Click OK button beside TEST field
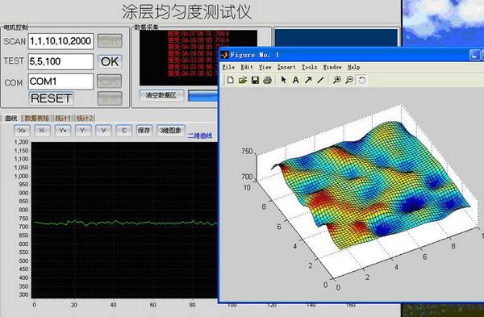Viewport: 484px width, 317px height. [110, 61]
